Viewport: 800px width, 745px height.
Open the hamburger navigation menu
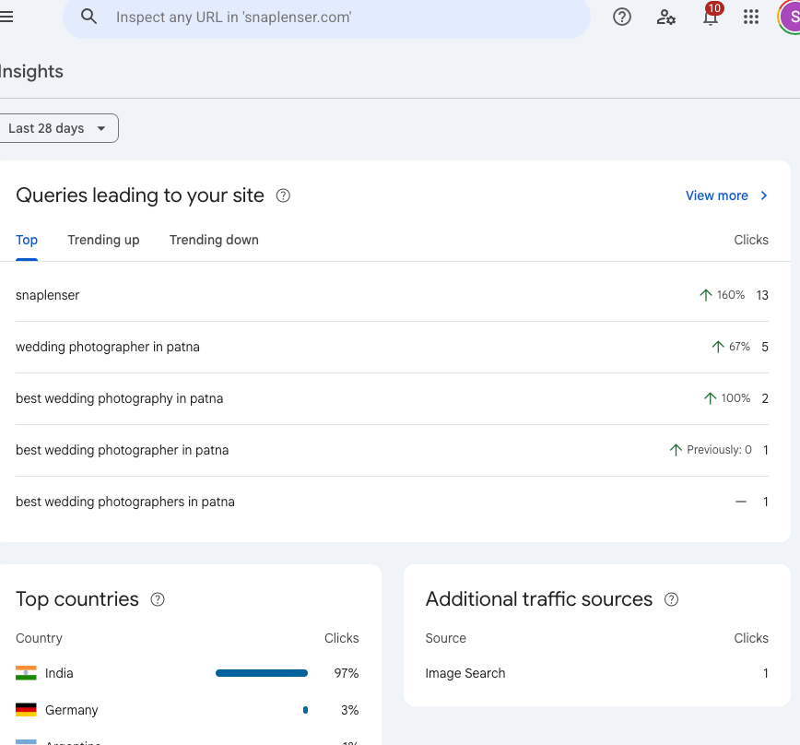tap(6, 17)
